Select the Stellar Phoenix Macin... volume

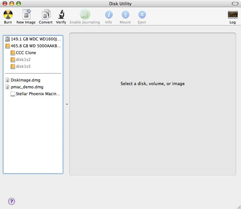click(33, 94)
